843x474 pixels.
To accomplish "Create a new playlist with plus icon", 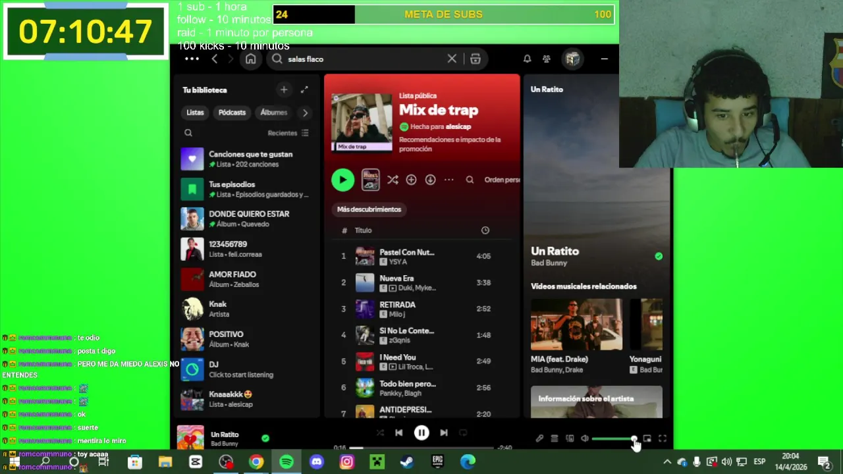I will click(284, 90).
